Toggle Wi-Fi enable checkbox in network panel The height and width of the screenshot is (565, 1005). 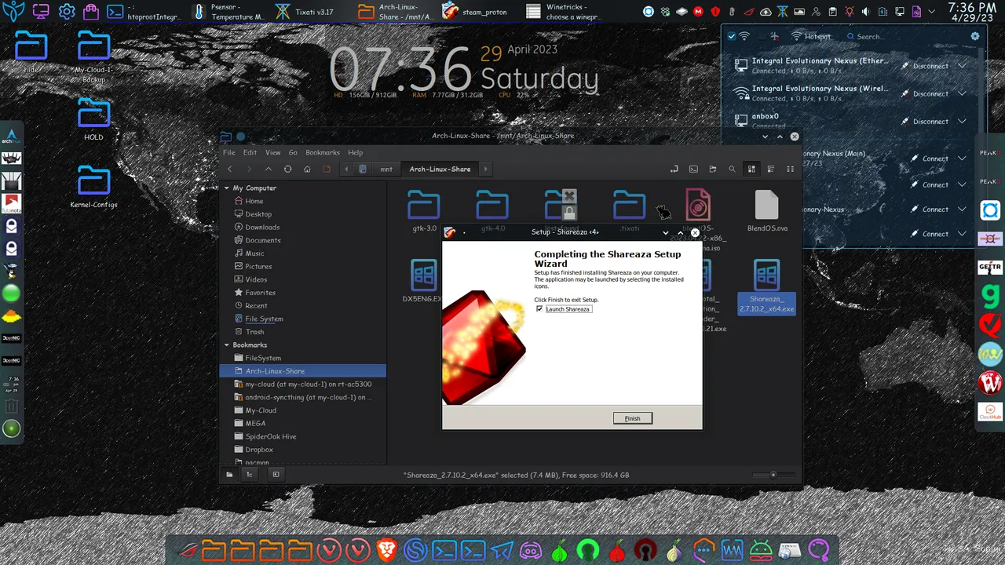pos(732,36)
